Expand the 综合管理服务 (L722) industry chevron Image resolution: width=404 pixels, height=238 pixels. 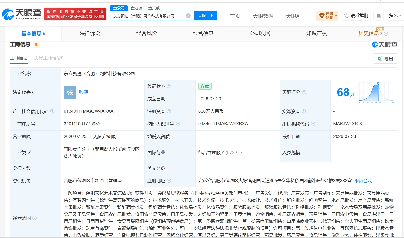(242, 153)
